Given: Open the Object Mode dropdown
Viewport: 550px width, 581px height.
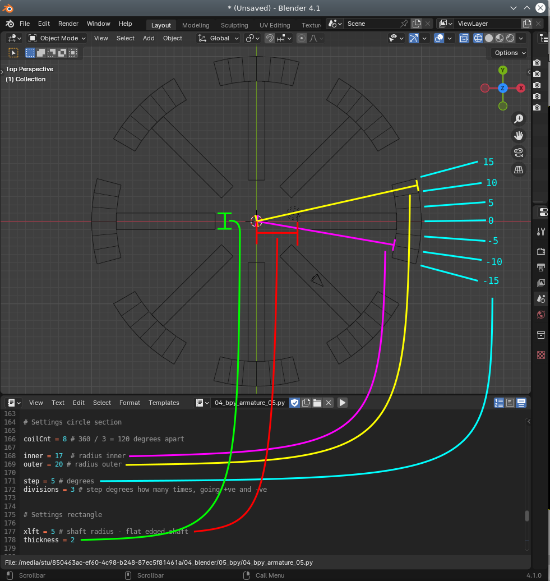Looking at the screenshot, I should click(57, 38).
